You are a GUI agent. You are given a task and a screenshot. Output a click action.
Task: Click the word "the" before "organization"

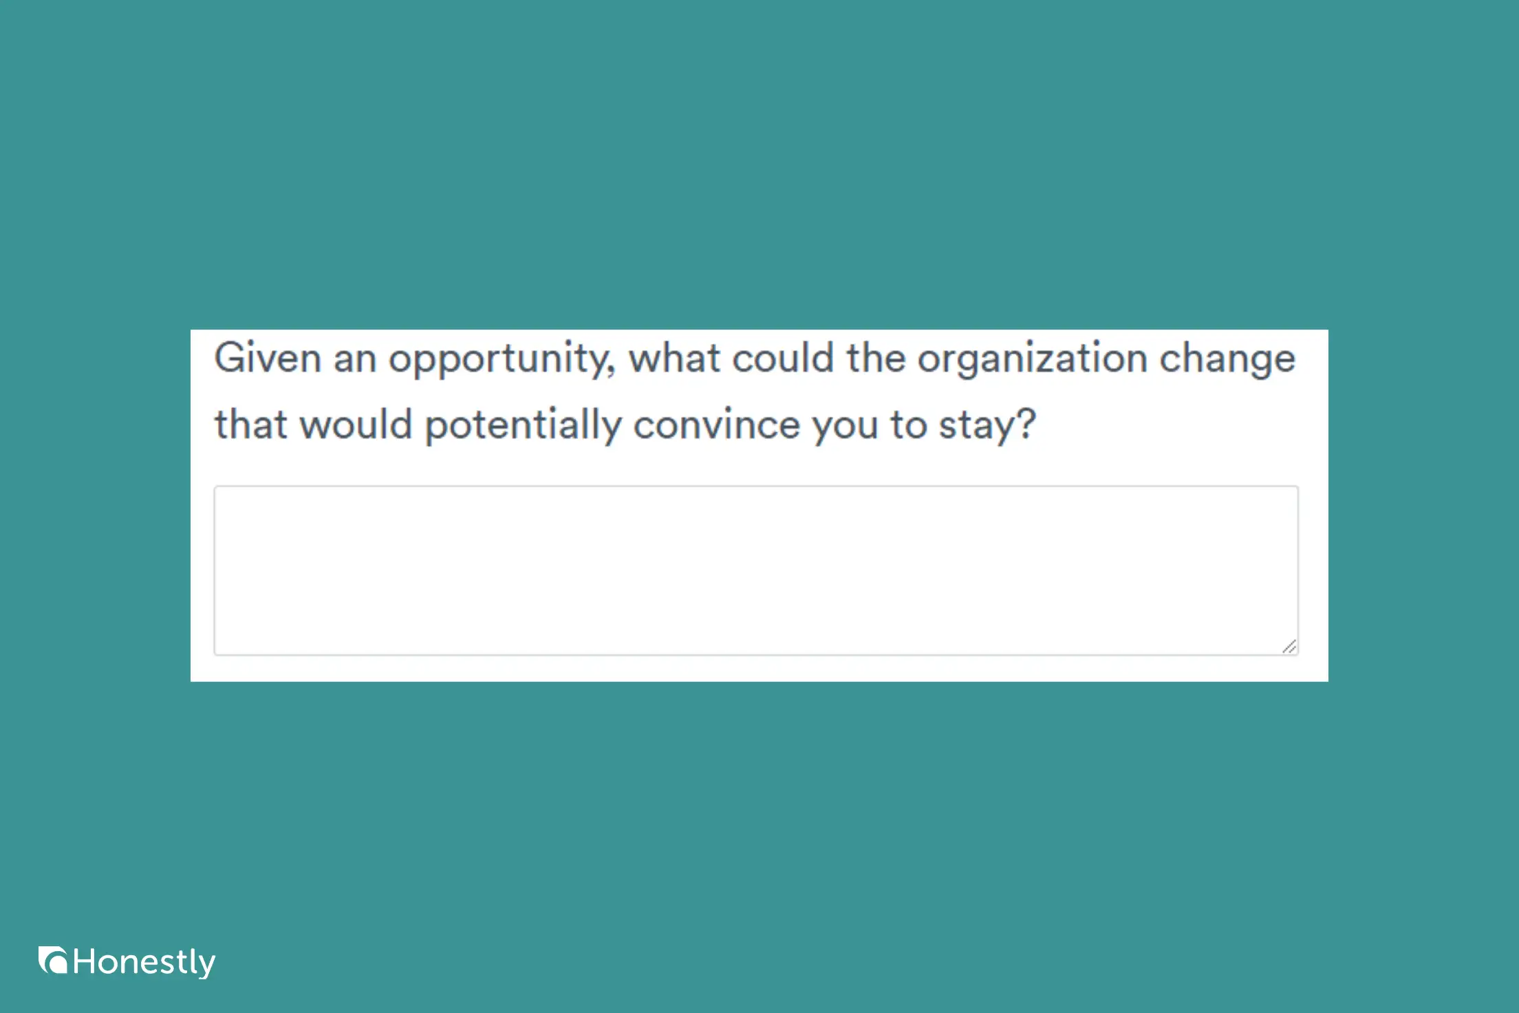(x=876, y=359)
